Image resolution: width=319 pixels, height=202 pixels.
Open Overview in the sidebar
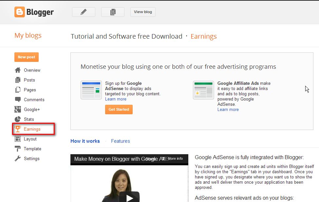point(32,70)
